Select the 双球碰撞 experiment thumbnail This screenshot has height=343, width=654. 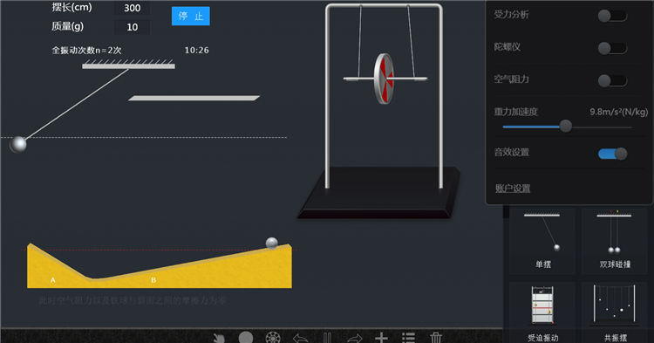click(x=615, y=241)
